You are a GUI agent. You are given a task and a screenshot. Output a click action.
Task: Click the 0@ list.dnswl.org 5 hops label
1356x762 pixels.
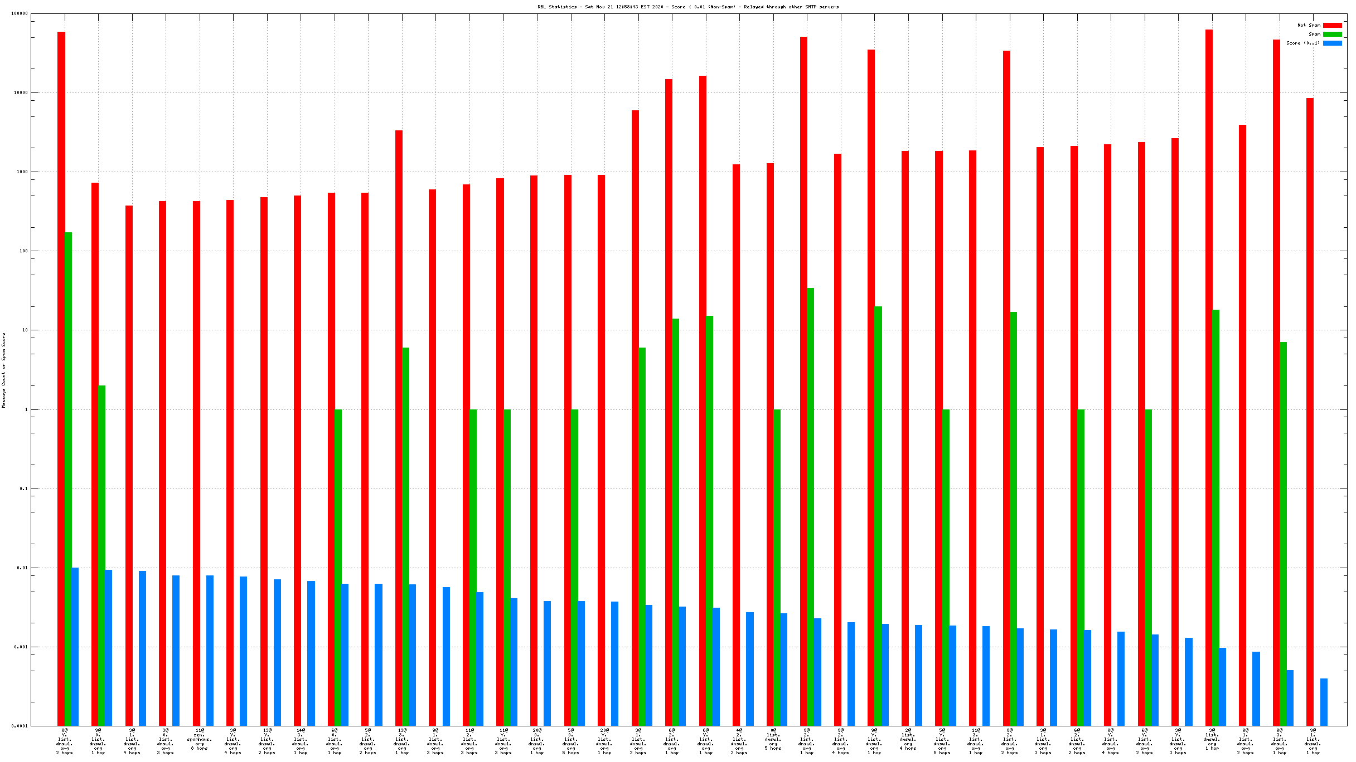tap(773, 739)
